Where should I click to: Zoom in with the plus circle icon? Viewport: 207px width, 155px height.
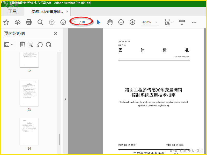(x=132, y=22)
